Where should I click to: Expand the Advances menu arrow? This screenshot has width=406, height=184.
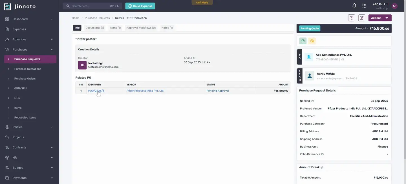(52, 40)
